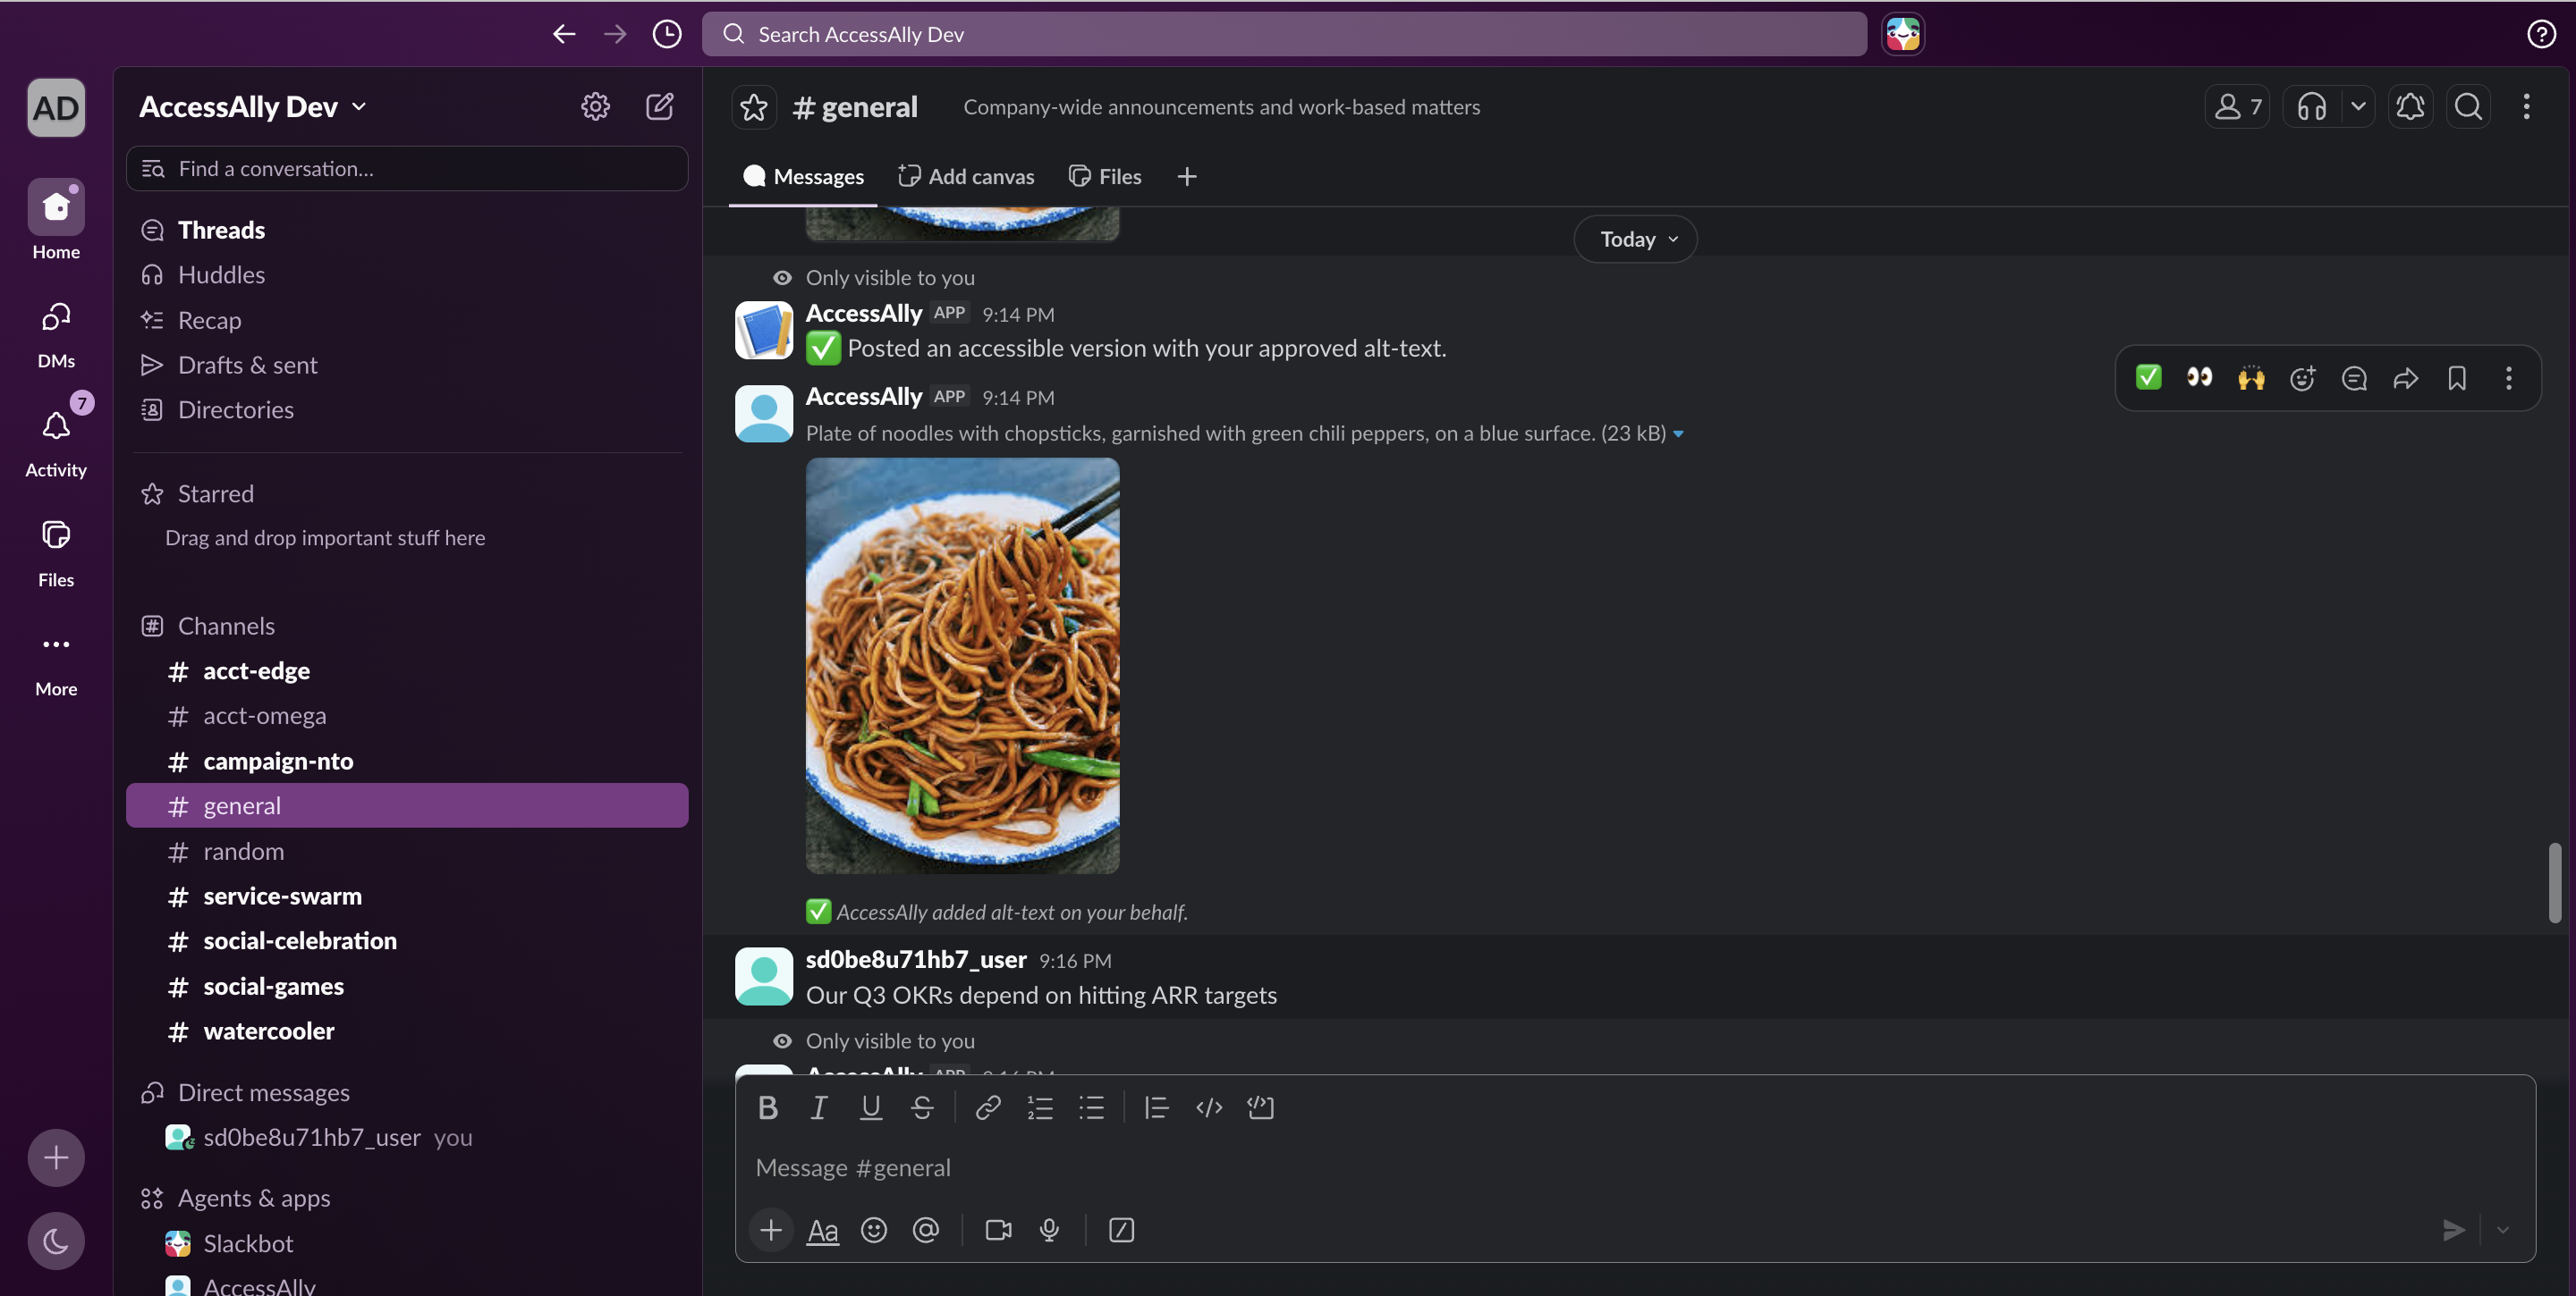Forward the message with the share arrow
The image size is (2576, 1296).
(x=2406, y=378)
